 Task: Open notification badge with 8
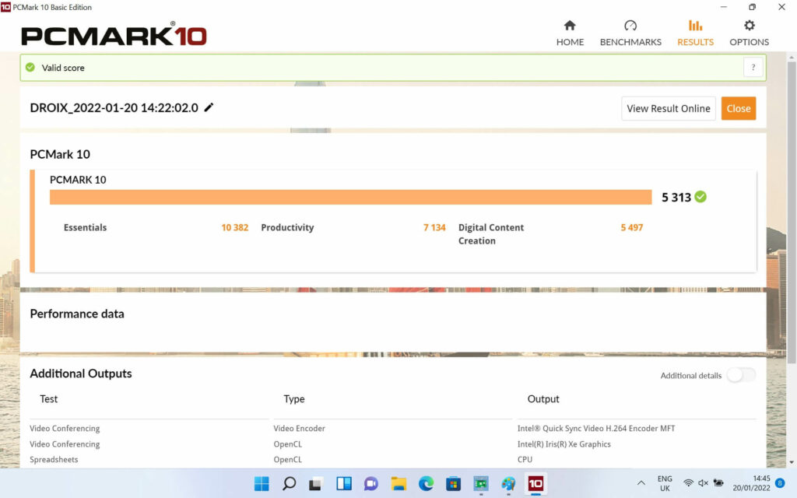(x=780, y=482)
